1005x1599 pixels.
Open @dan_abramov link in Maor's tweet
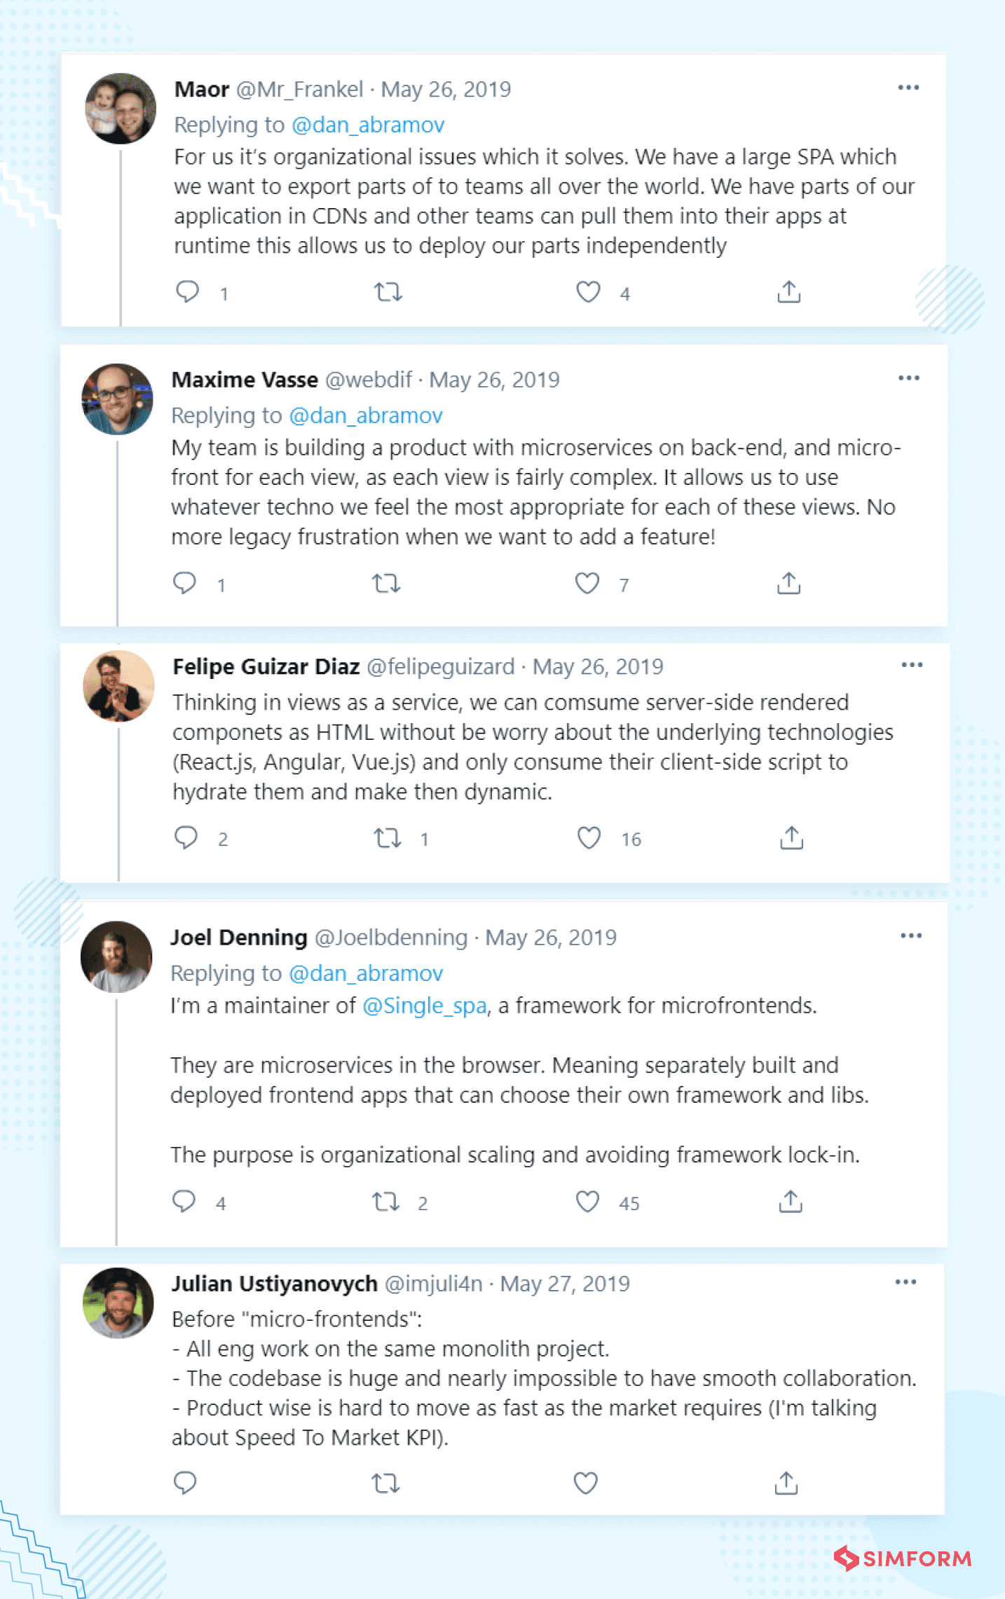tap(368, 125)
